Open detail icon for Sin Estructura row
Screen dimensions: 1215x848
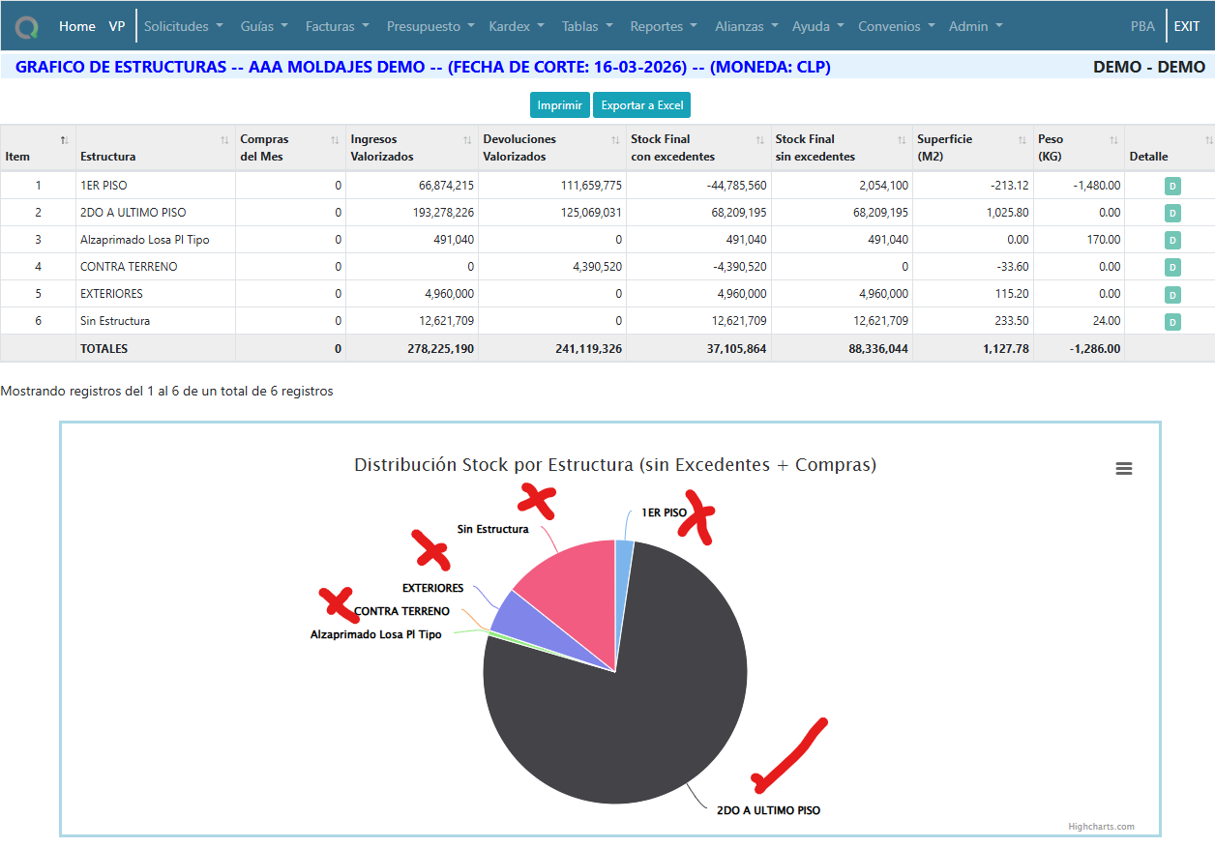[x=1171, y=321]
